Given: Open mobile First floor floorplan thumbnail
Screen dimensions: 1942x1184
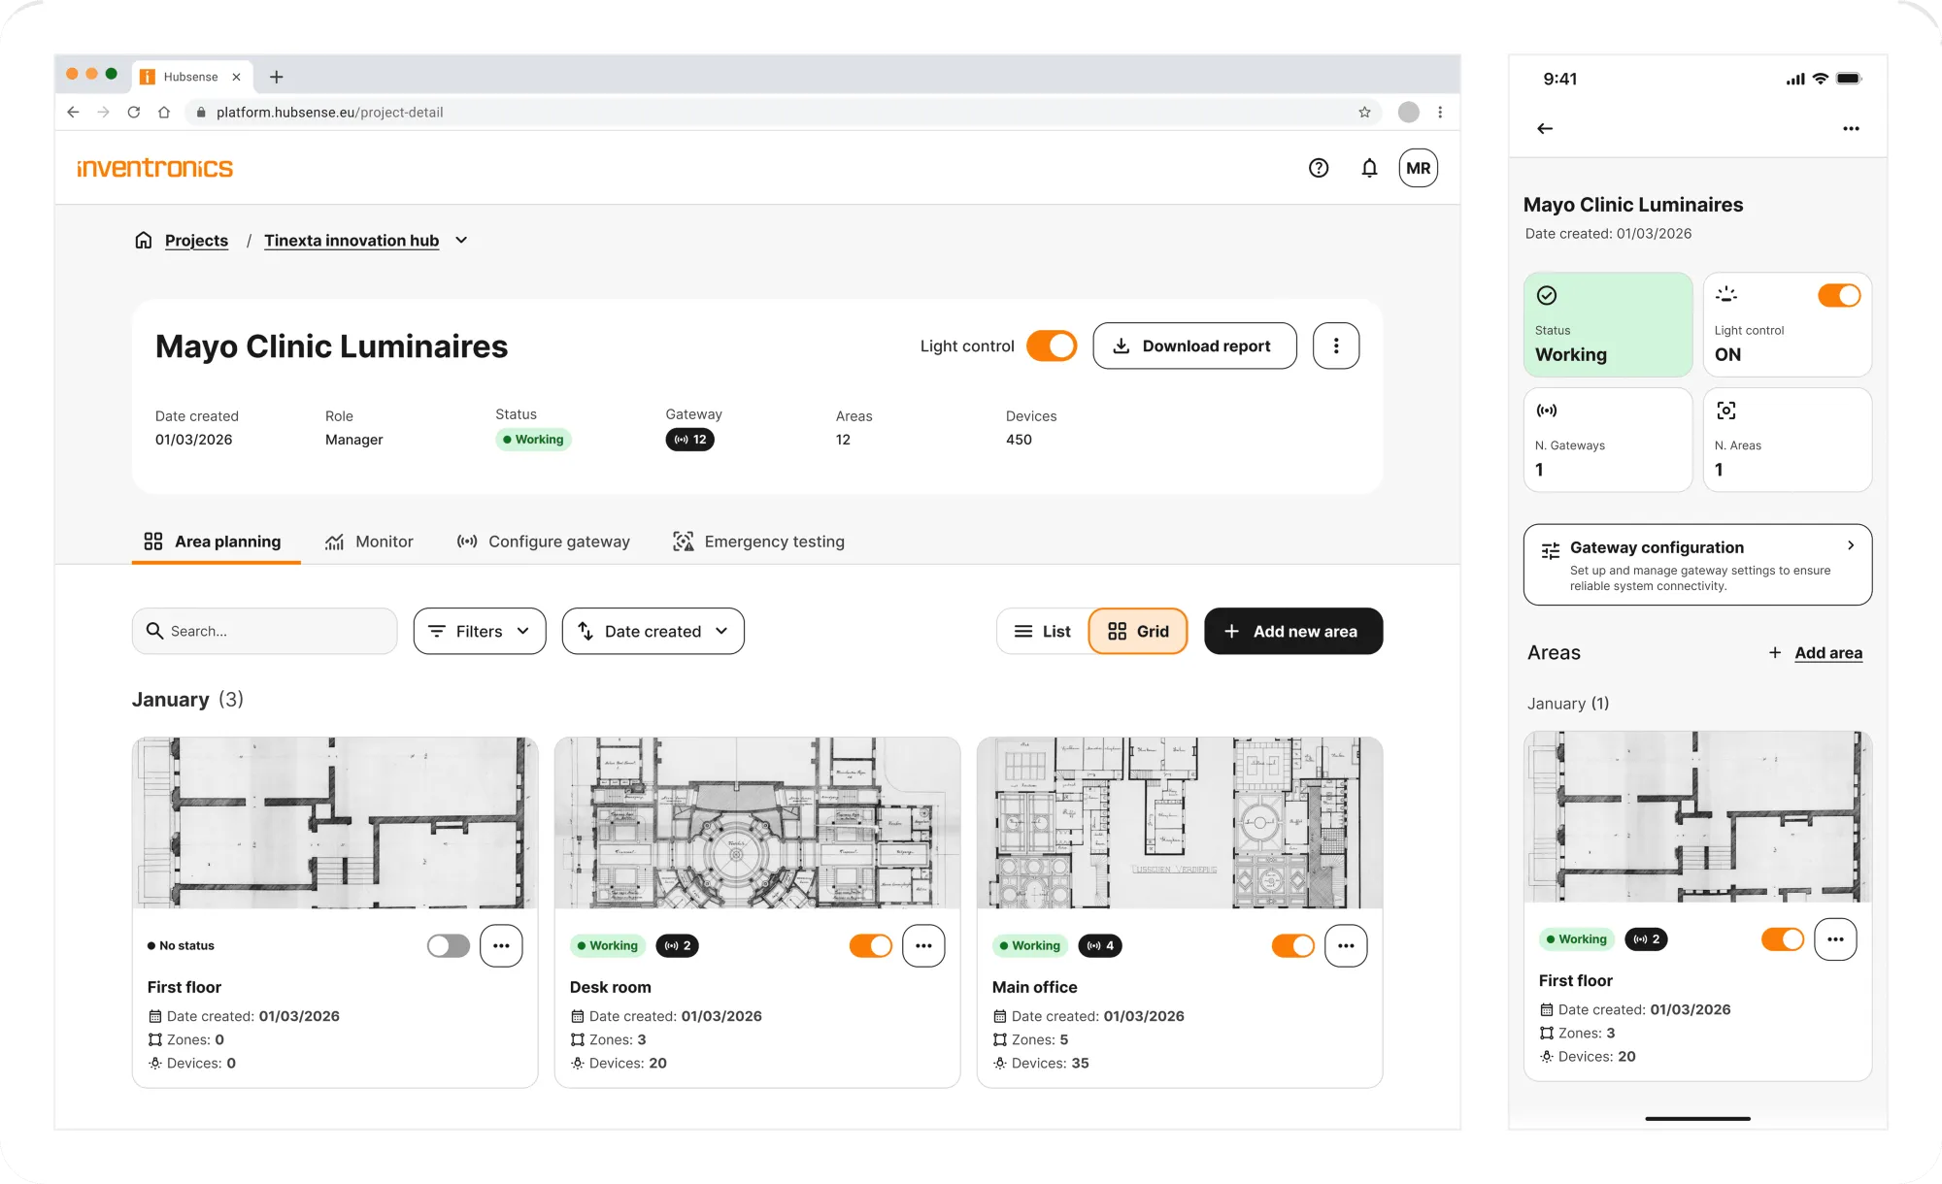Looking at the screenshot, I should 1698,817.
